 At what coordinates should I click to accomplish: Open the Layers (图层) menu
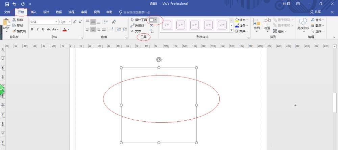(x=317, y=26)
